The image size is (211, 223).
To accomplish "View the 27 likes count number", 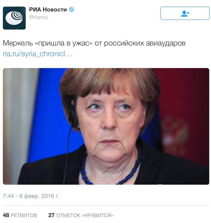I will pyautogui.click(x=51, y=215).
